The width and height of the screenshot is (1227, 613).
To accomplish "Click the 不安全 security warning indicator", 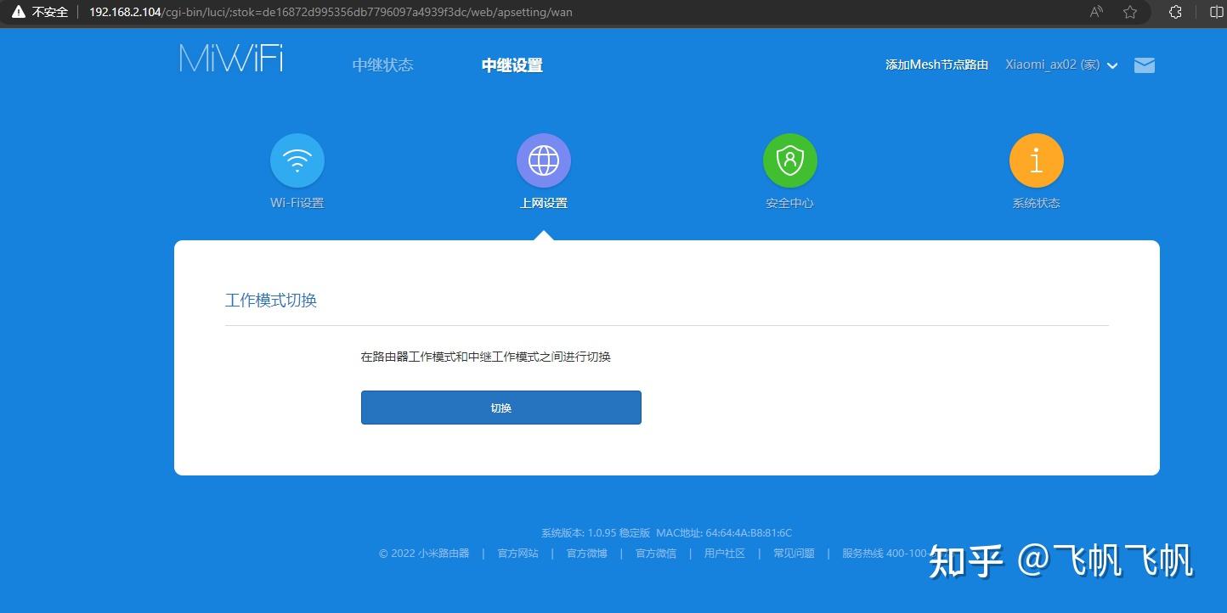I will pyautogui.click(x=38, y=12).
